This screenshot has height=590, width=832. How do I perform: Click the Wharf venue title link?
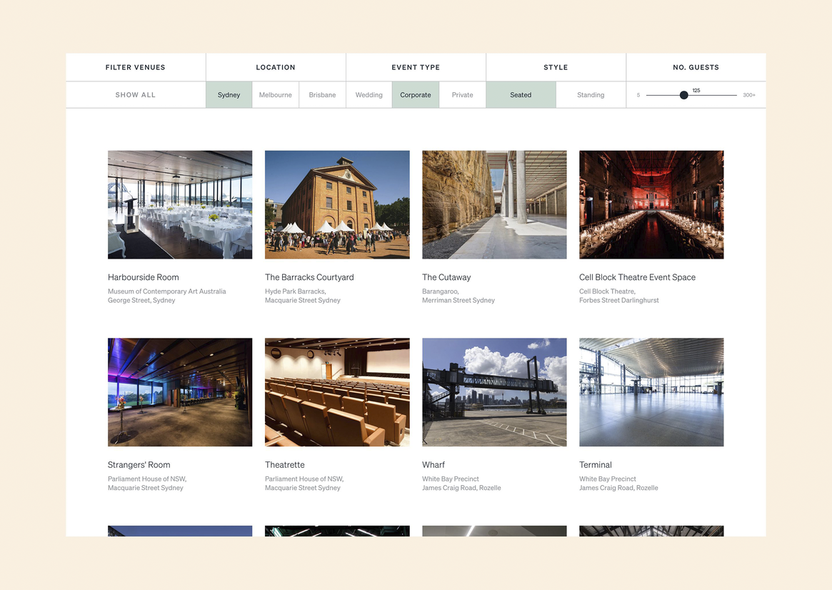coord(433,465)
